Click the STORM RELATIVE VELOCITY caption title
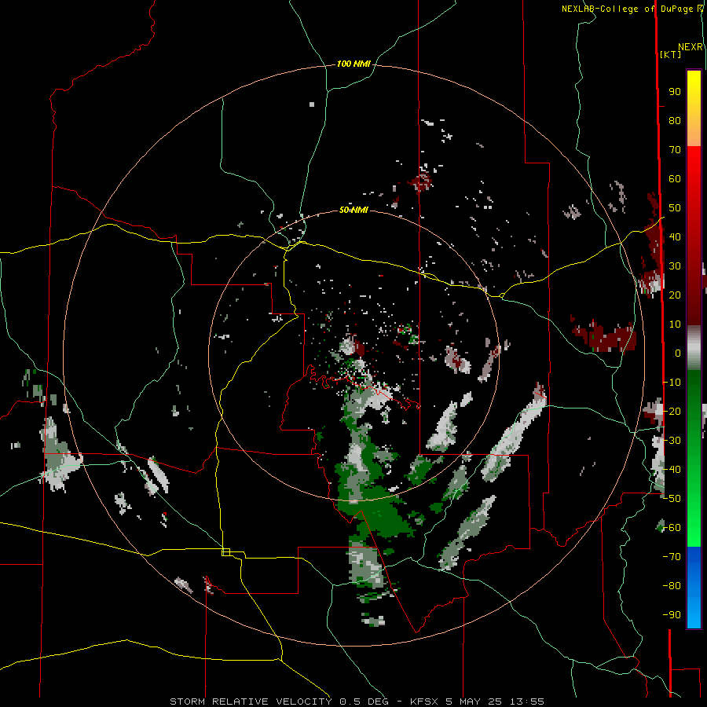707x707 pixels. click(251, 702)
